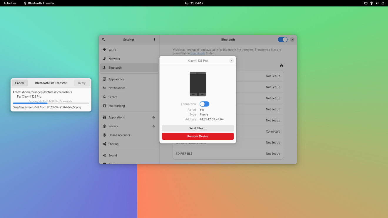Close the Settings window
The height and width of the screenshot is (218, 388).
point(292,40)
